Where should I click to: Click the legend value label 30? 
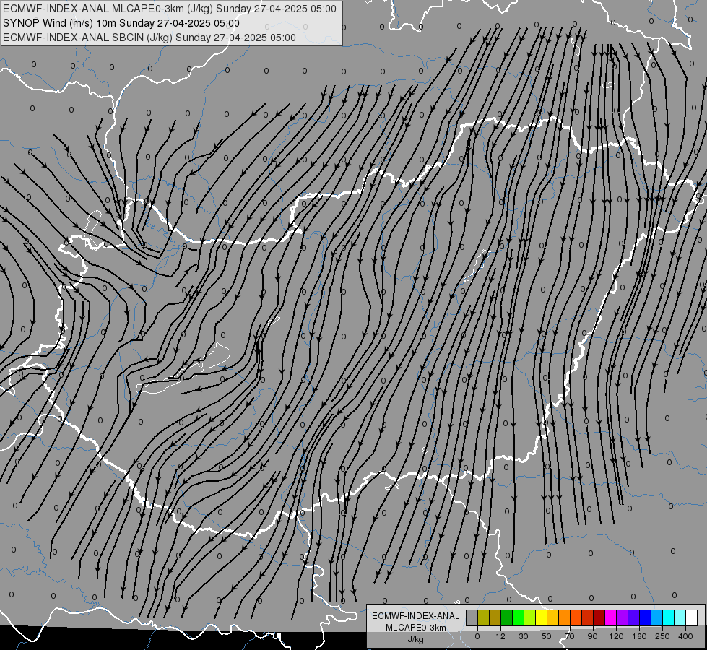point(524,636)
